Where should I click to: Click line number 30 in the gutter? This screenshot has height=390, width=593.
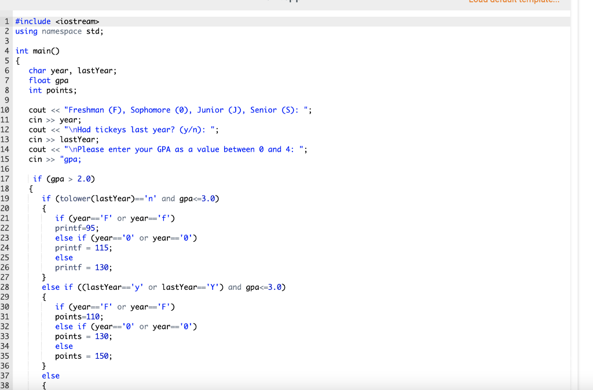(5, 307)
